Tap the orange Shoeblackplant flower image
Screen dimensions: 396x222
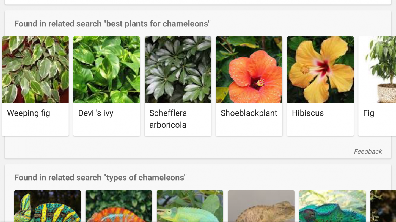pos(249,70)
